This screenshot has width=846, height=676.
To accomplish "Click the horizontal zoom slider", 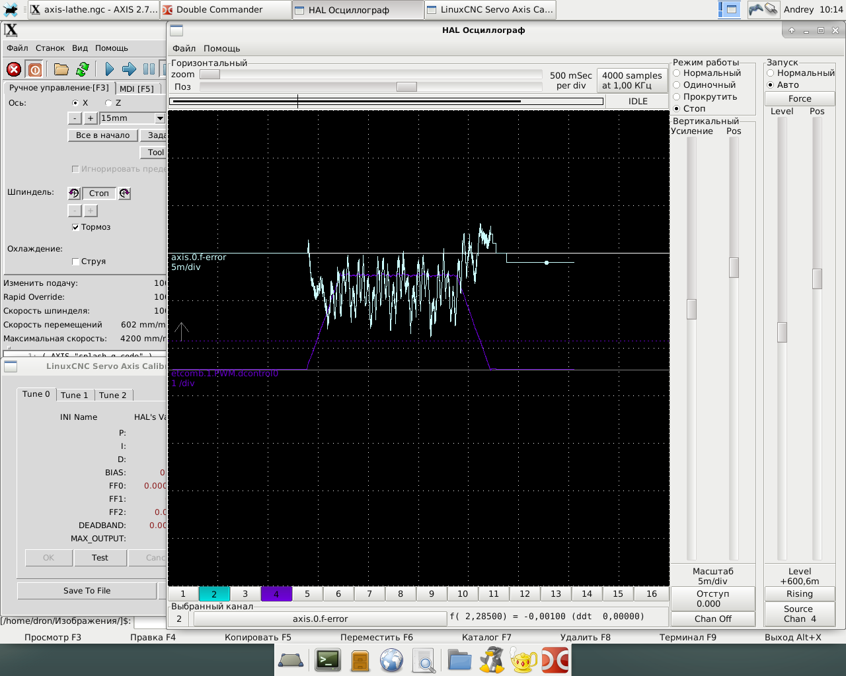I will point(210,75).
